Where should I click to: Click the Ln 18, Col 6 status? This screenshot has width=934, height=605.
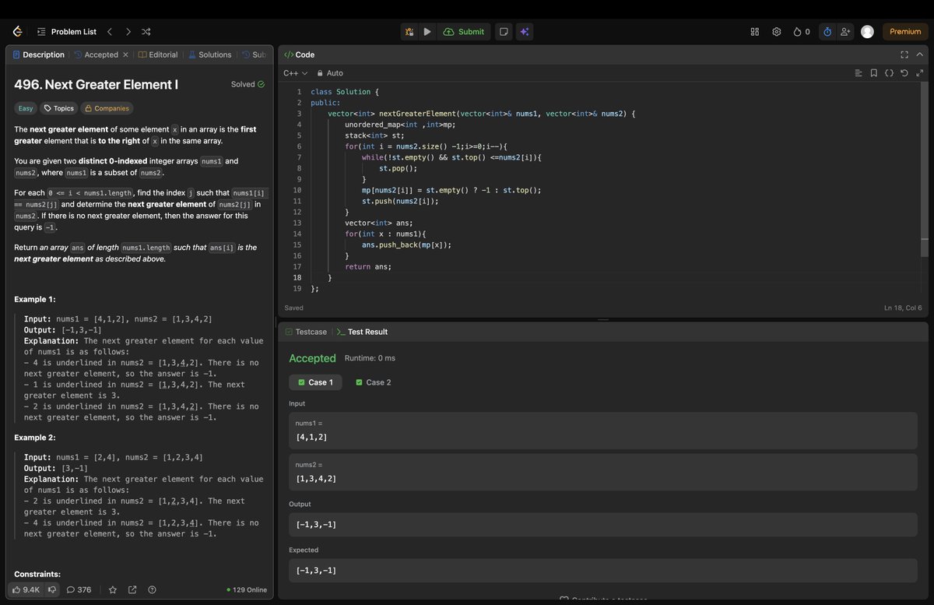[903, 308]
